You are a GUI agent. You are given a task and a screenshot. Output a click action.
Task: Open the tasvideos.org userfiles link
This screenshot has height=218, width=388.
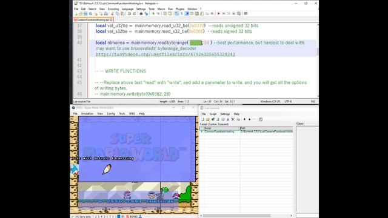166,54
